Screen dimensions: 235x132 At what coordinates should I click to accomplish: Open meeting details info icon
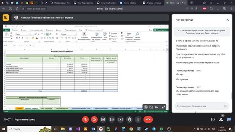[x=213, y=120]
